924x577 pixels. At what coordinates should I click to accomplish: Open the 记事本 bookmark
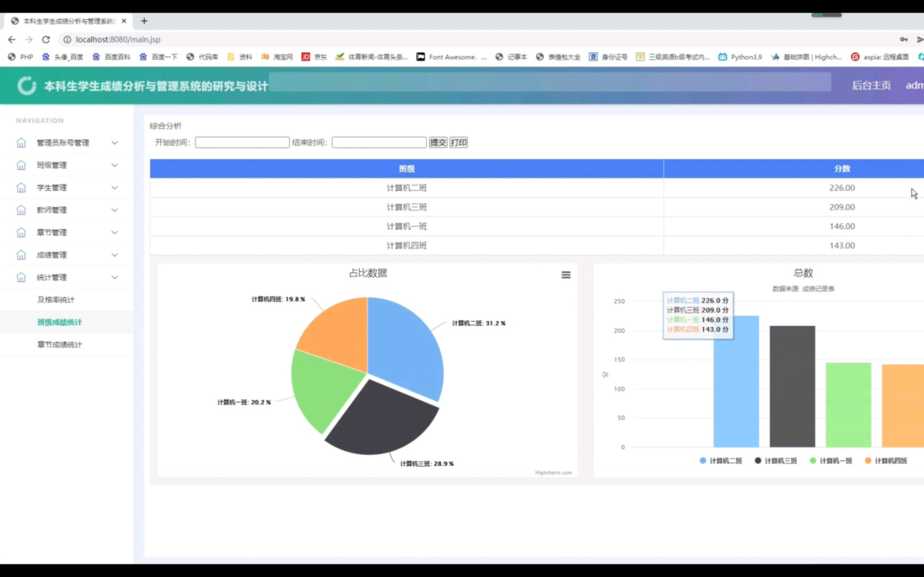click(511, 57)
